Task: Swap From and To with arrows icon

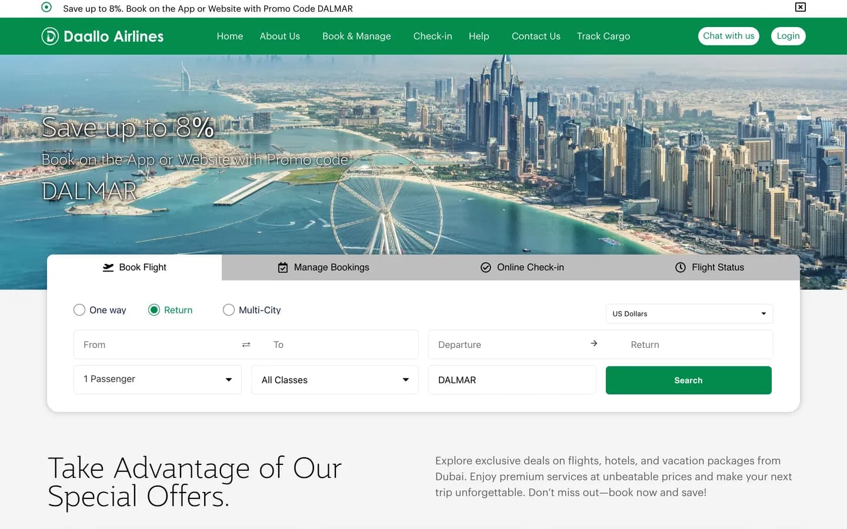Action: [x=246, y=344]
